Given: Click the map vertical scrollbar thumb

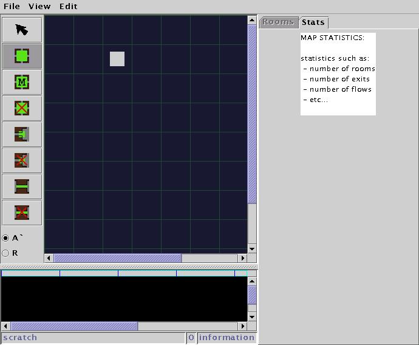Looking at the screenshot, I should (x=252, y=114).
